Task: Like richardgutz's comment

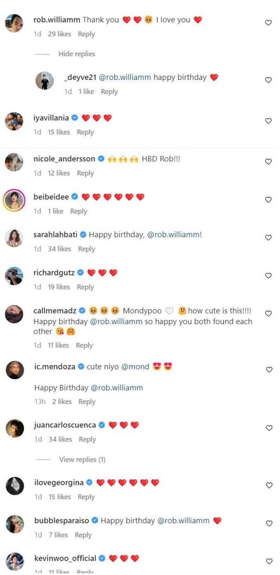Action: (x=268, y=276)
